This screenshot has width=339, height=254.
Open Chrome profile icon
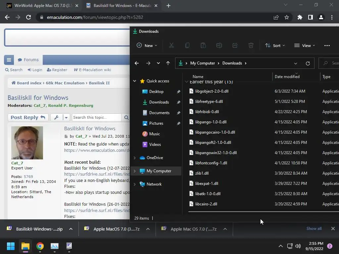tap(321, 17)
